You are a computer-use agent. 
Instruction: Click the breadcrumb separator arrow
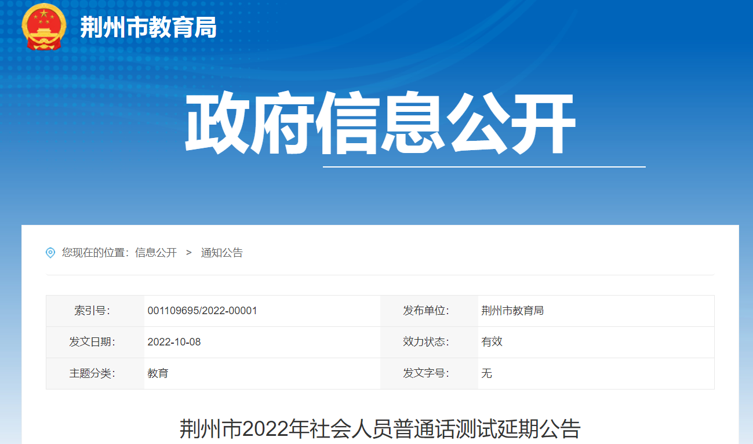tap(188, 253)
